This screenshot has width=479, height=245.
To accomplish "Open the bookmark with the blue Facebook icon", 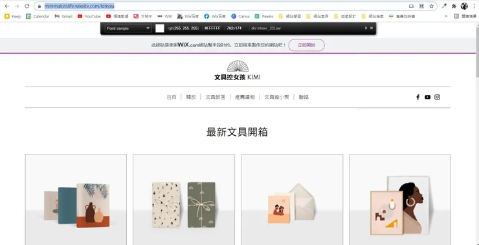I will [x=215, y=16].
